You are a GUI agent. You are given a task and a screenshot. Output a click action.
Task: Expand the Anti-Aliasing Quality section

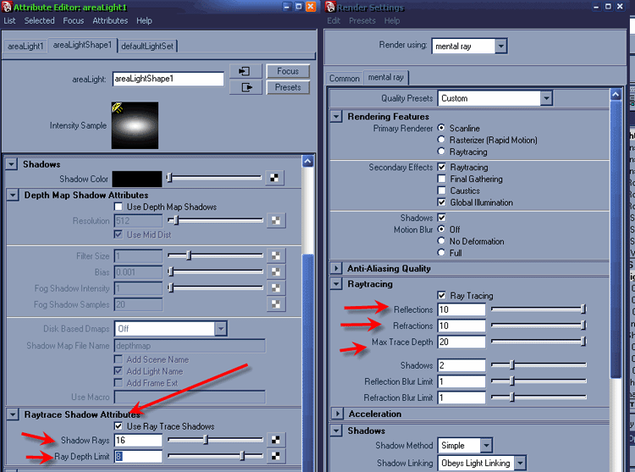tap(337, 269)
